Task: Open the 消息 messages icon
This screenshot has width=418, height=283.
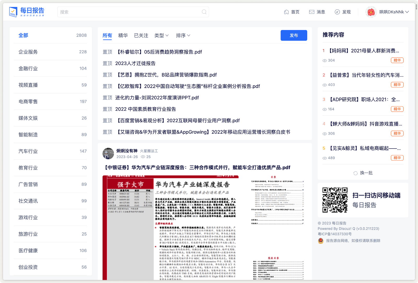Action: (311, 12)
